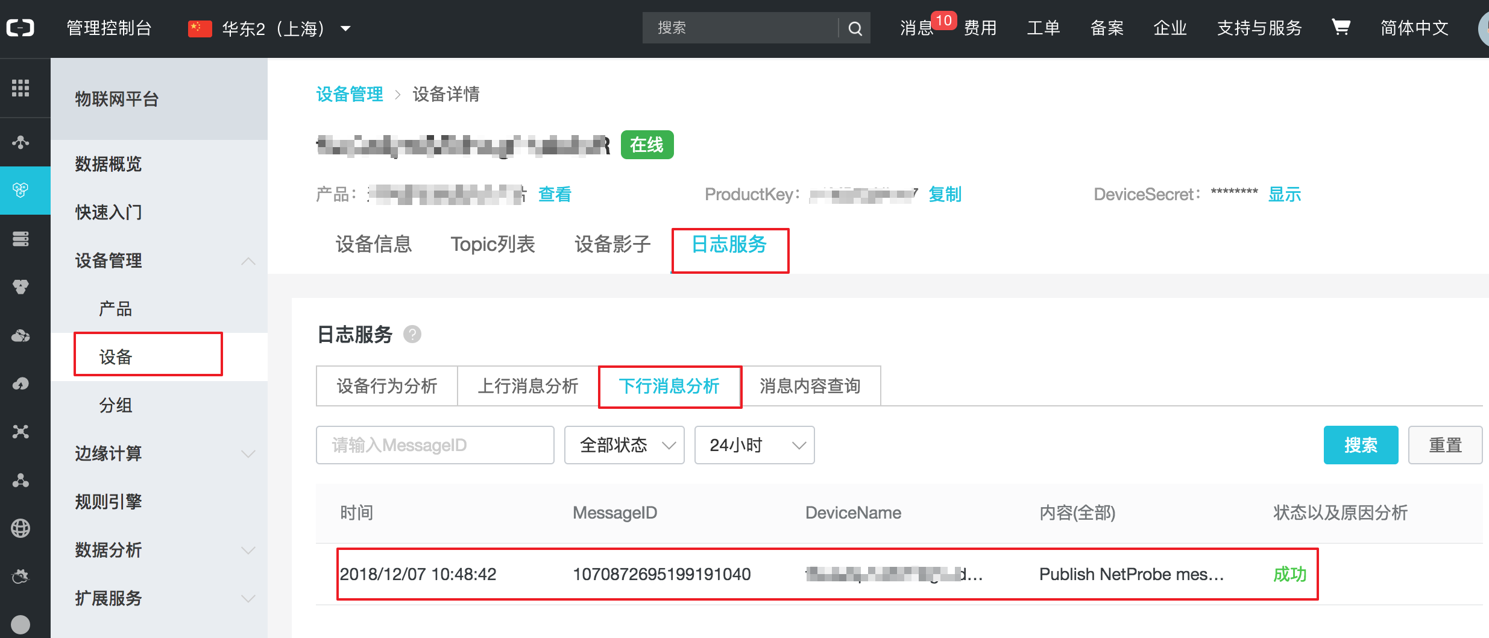Open the 工单 menu
Viewport: 1489px width, 638px height.
(x=1044, y=28)
